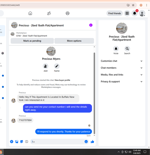The image size is (150, 155).
Task: Click the chat conversation scrollbar
Action: (94, 93)
